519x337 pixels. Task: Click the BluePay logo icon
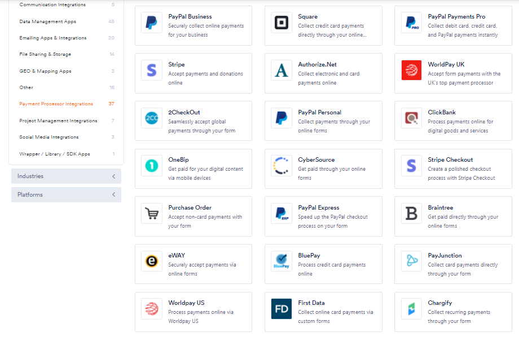tap(282, 261)
